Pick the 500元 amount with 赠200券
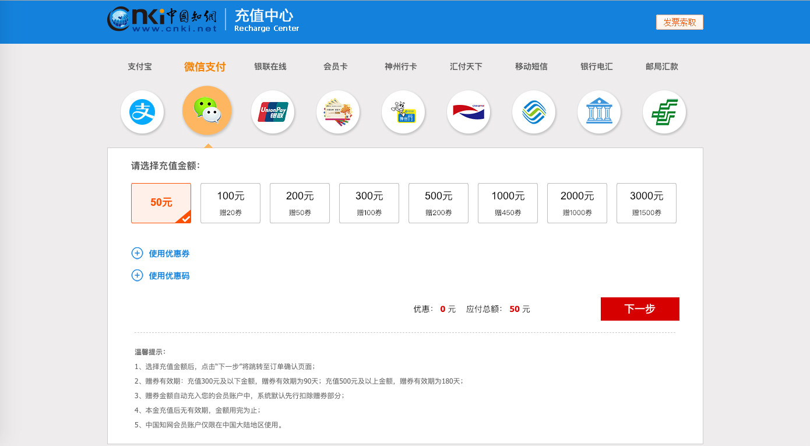 [438, 203]
